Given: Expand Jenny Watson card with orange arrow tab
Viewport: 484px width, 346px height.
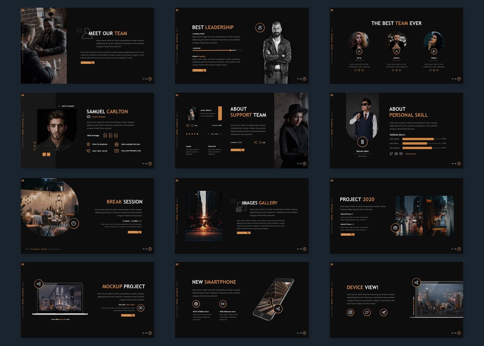Looking at the screenshot, I should click(x=220, y=113).
